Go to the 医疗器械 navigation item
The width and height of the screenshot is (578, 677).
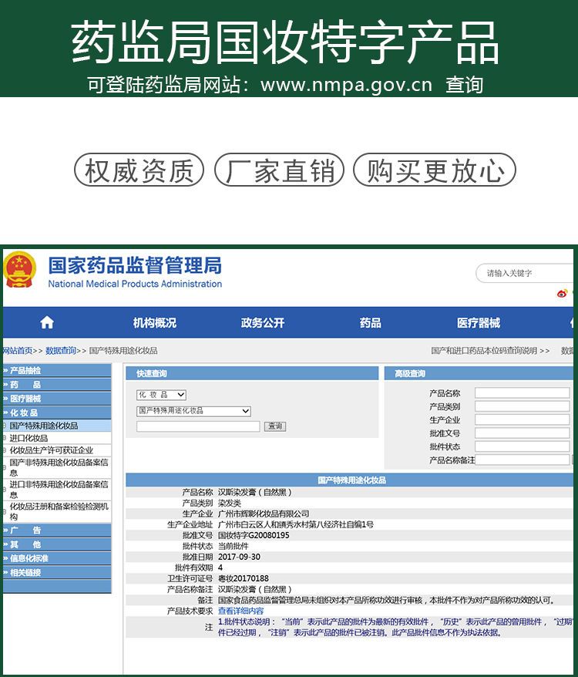tap(478, 322)
